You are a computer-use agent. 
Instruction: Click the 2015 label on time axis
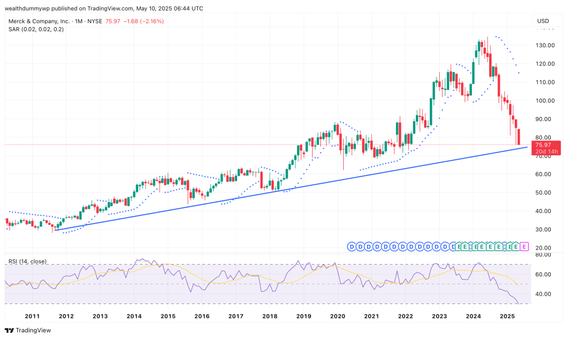tap(168, 316)
